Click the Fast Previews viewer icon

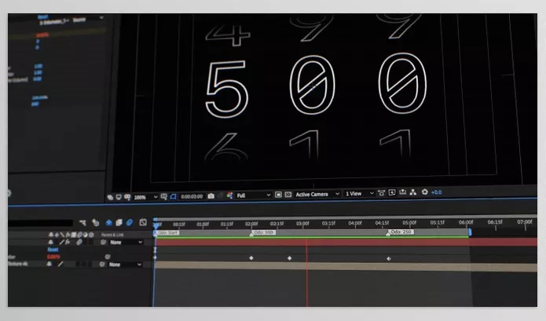pyautogui.click(x=392, y=192)
